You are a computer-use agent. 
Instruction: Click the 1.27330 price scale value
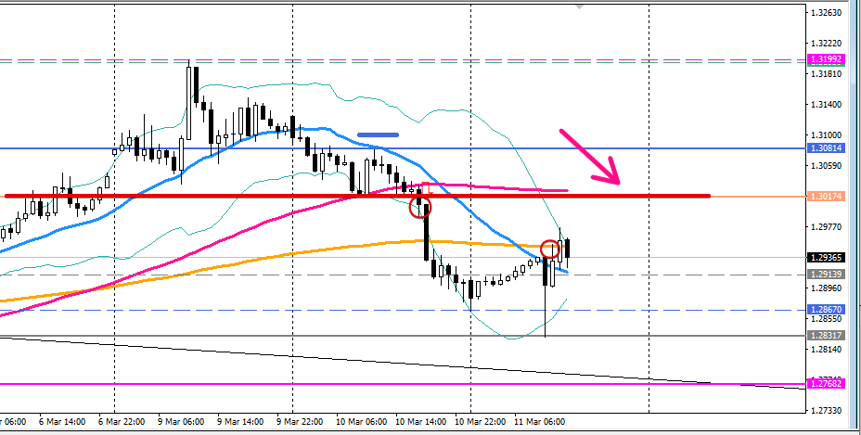click(x=827, y=411)
